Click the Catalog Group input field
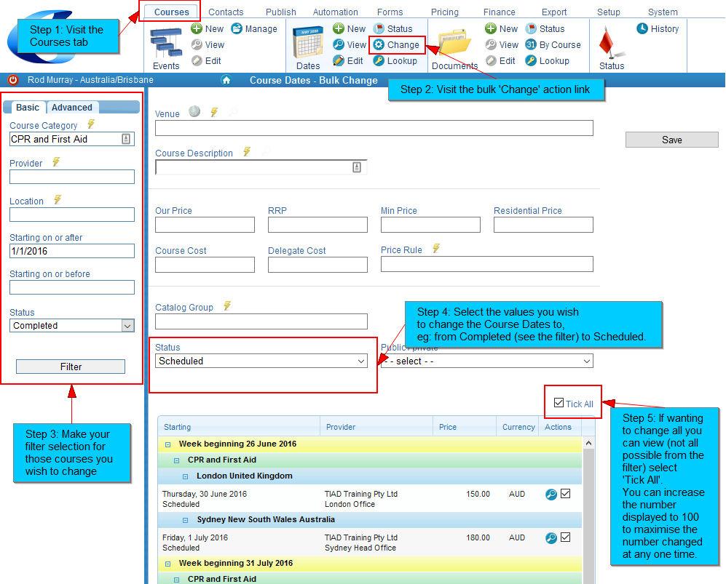Viewport: 726px width, 584px height. coord(261,322)
